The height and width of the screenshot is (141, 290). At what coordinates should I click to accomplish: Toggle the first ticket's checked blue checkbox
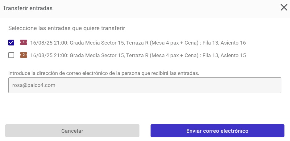click(x=11, y=42)
